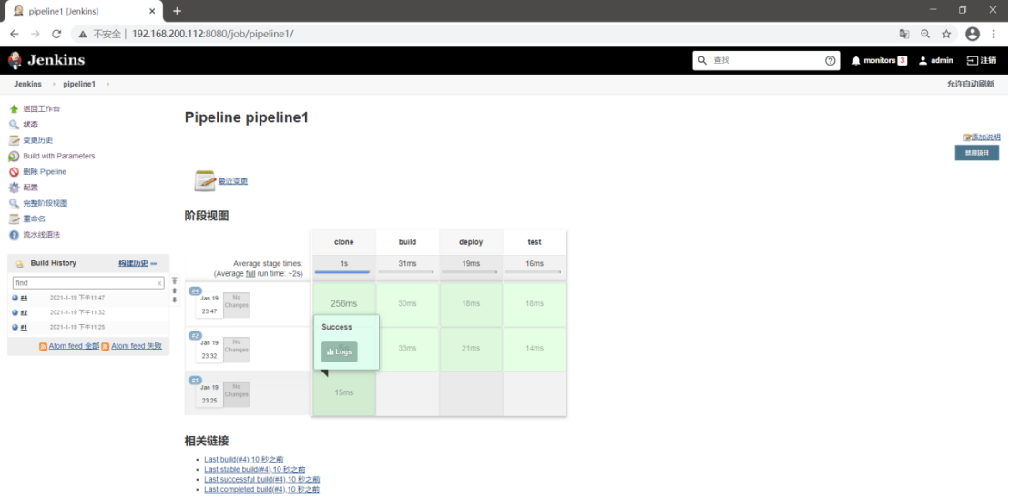Open Last successful build(#4) link
The height and width of the screenshot is (499, 1009).
tap(262, 480)
